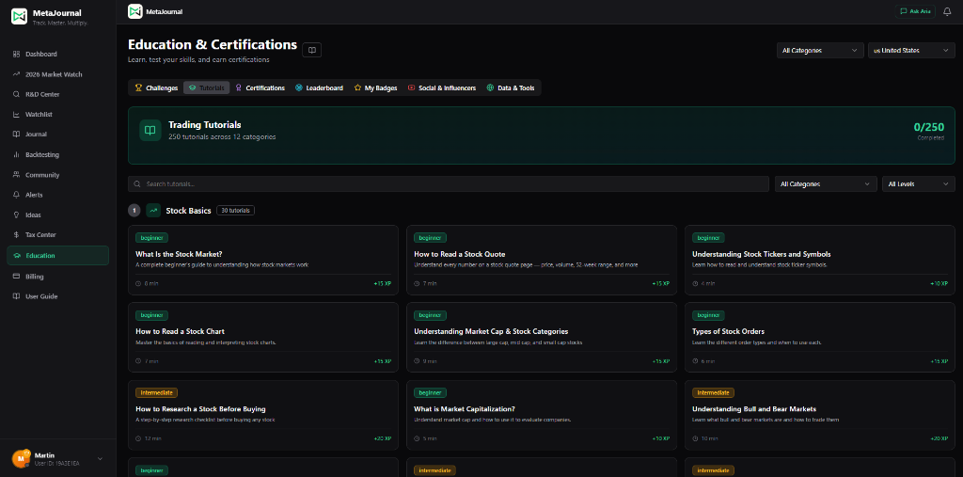The height and width of the screenshot is (477, 963).
Task: Open "Understanding Stock Tickers and Symbols" tutorial
Action: click(820, 260)
